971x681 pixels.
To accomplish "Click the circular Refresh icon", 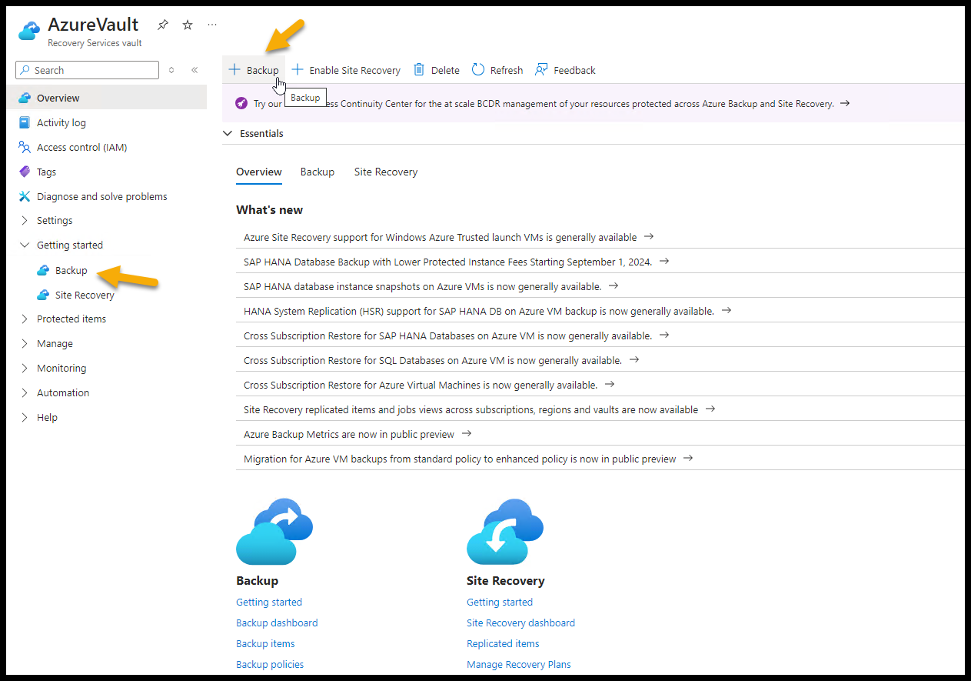I will (x=478, y=69).
